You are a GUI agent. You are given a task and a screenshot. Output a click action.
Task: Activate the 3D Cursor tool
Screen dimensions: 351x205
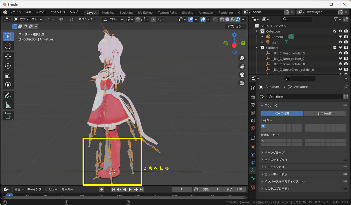[x=8, y=46]
